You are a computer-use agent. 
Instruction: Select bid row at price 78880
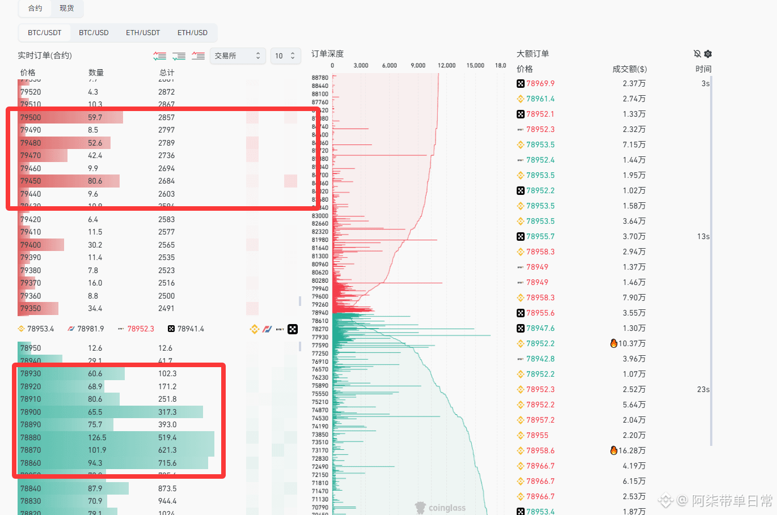(158, 437)
